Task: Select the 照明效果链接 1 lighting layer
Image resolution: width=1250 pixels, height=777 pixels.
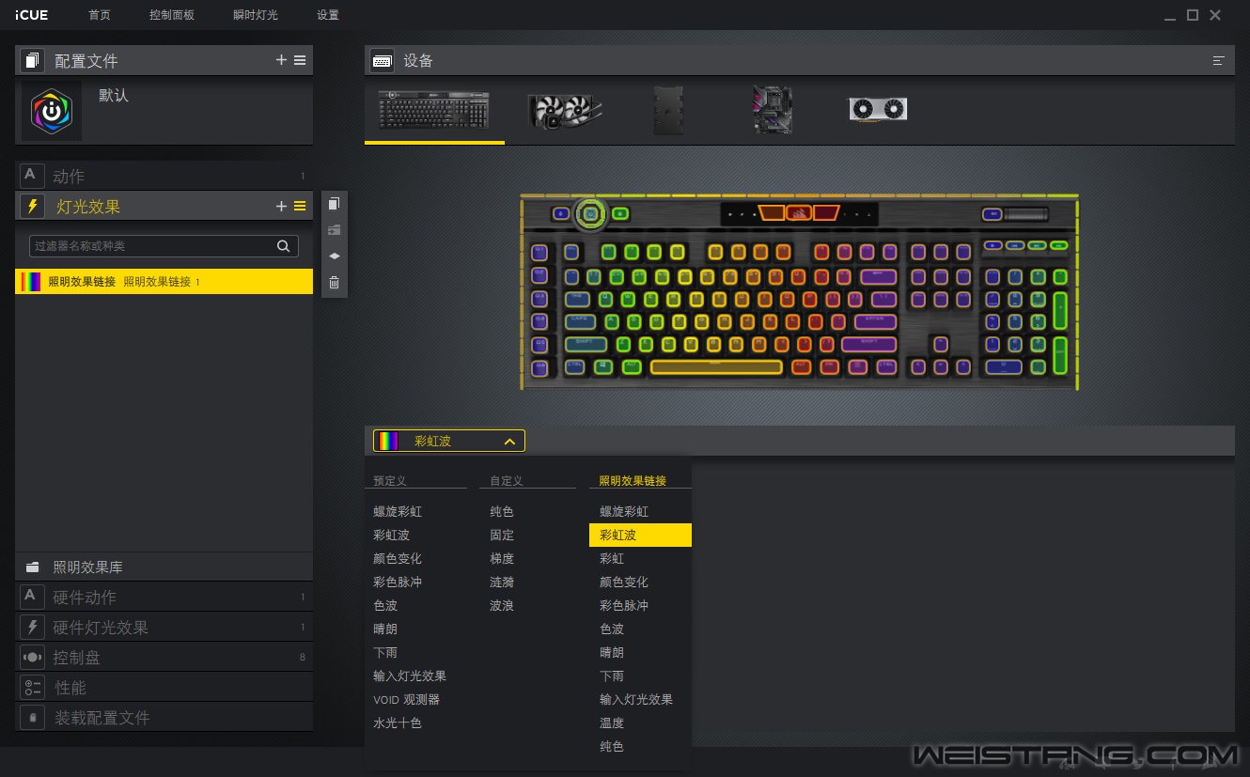Action: (164, 282)
